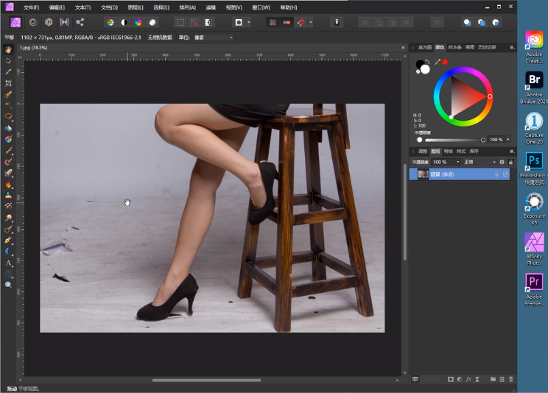
Task: Toggle the lock on the Background layer
Action: click(x=496, y=174)
